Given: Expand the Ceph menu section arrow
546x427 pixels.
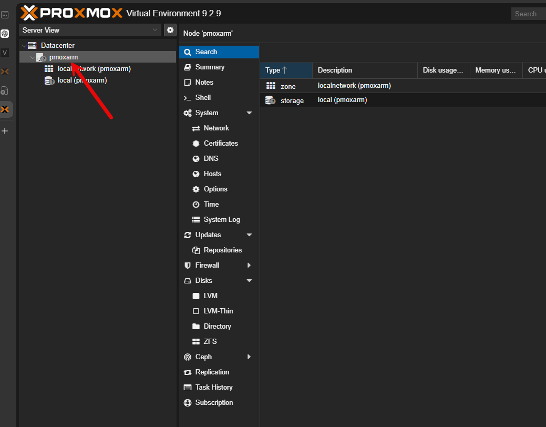Looking at the screenshot, I should point(249,357).
